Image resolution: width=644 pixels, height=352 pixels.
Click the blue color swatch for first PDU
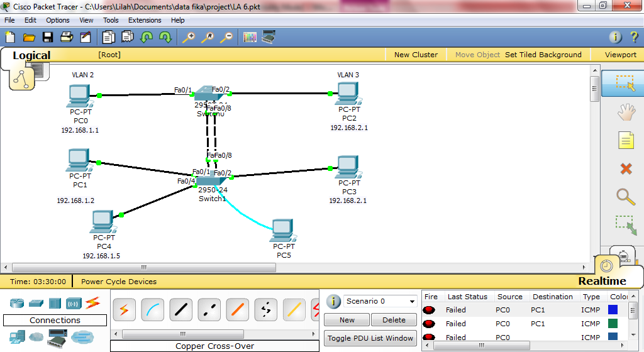pos(613,310)
